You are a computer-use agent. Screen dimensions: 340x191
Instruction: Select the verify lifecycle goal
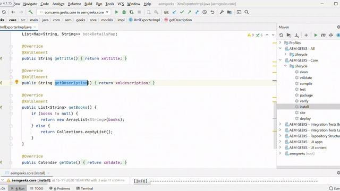pyautogui.click(x=304, y=101)
